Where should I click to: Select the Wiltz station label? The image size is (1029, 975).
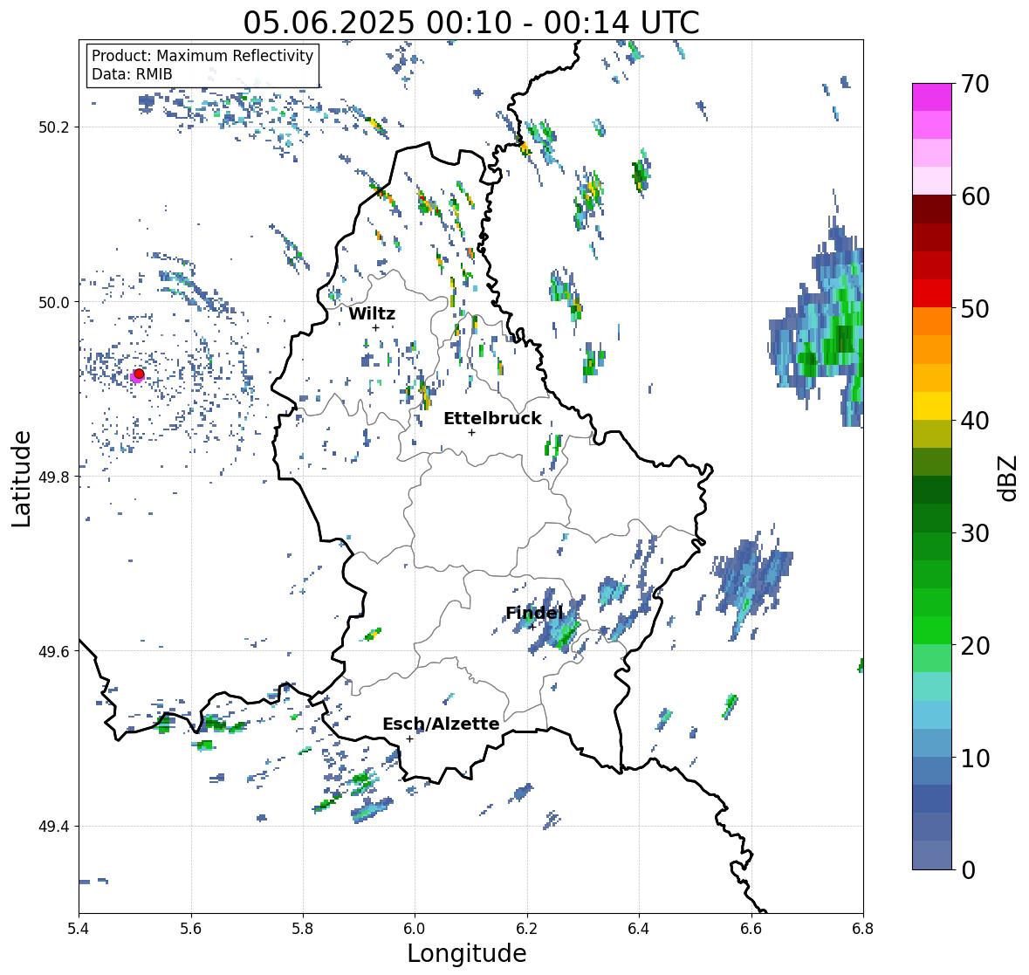[372, 313]
